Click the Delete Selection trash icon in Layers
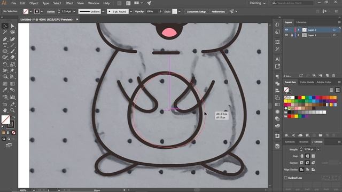Image resolution: width=342 pixels, height=192 pixels. click(x=333, y=76)
